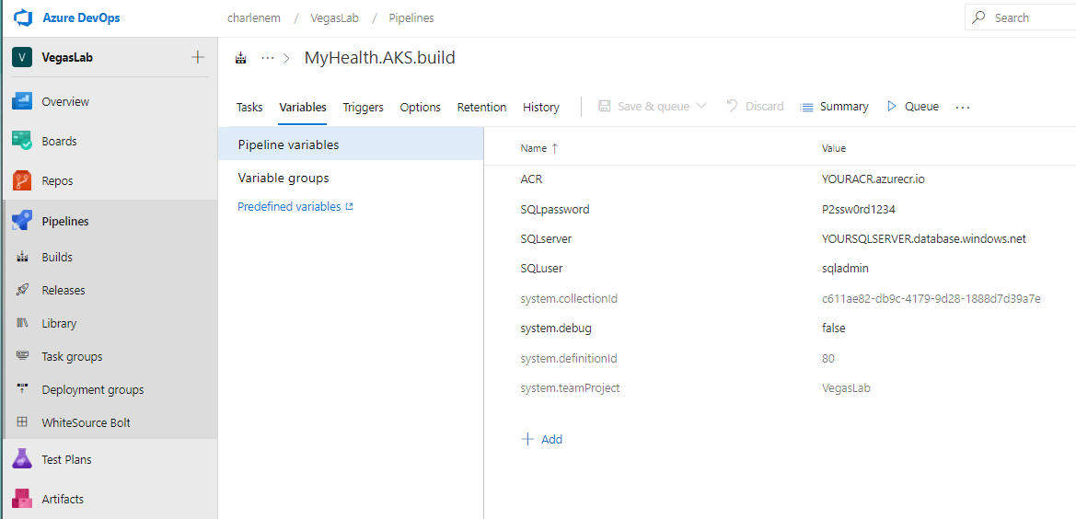This screenshot has height=519, width=1076.
Task: Open the Boards icon in sidebar
Action: [22, 141]
